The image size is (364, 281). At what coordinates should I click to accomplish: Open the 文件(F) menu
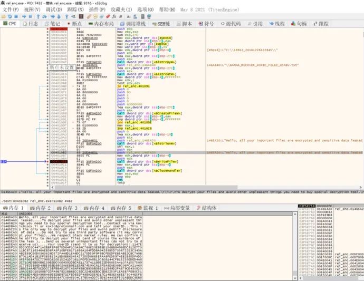(11, 9)
